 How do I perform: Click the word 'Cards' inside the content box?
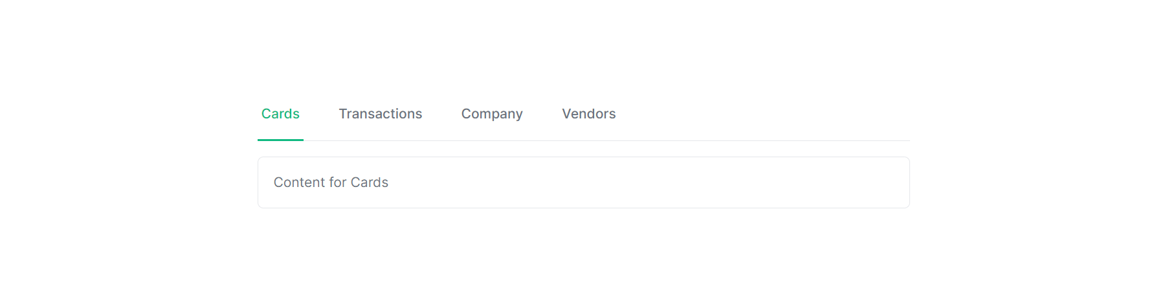pyautogui.click(x=370, y=182)
